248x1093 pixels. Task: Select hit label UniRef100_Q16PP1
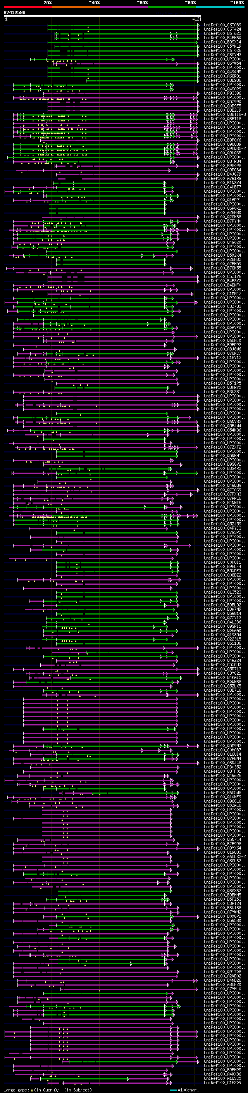pos(222,200)
